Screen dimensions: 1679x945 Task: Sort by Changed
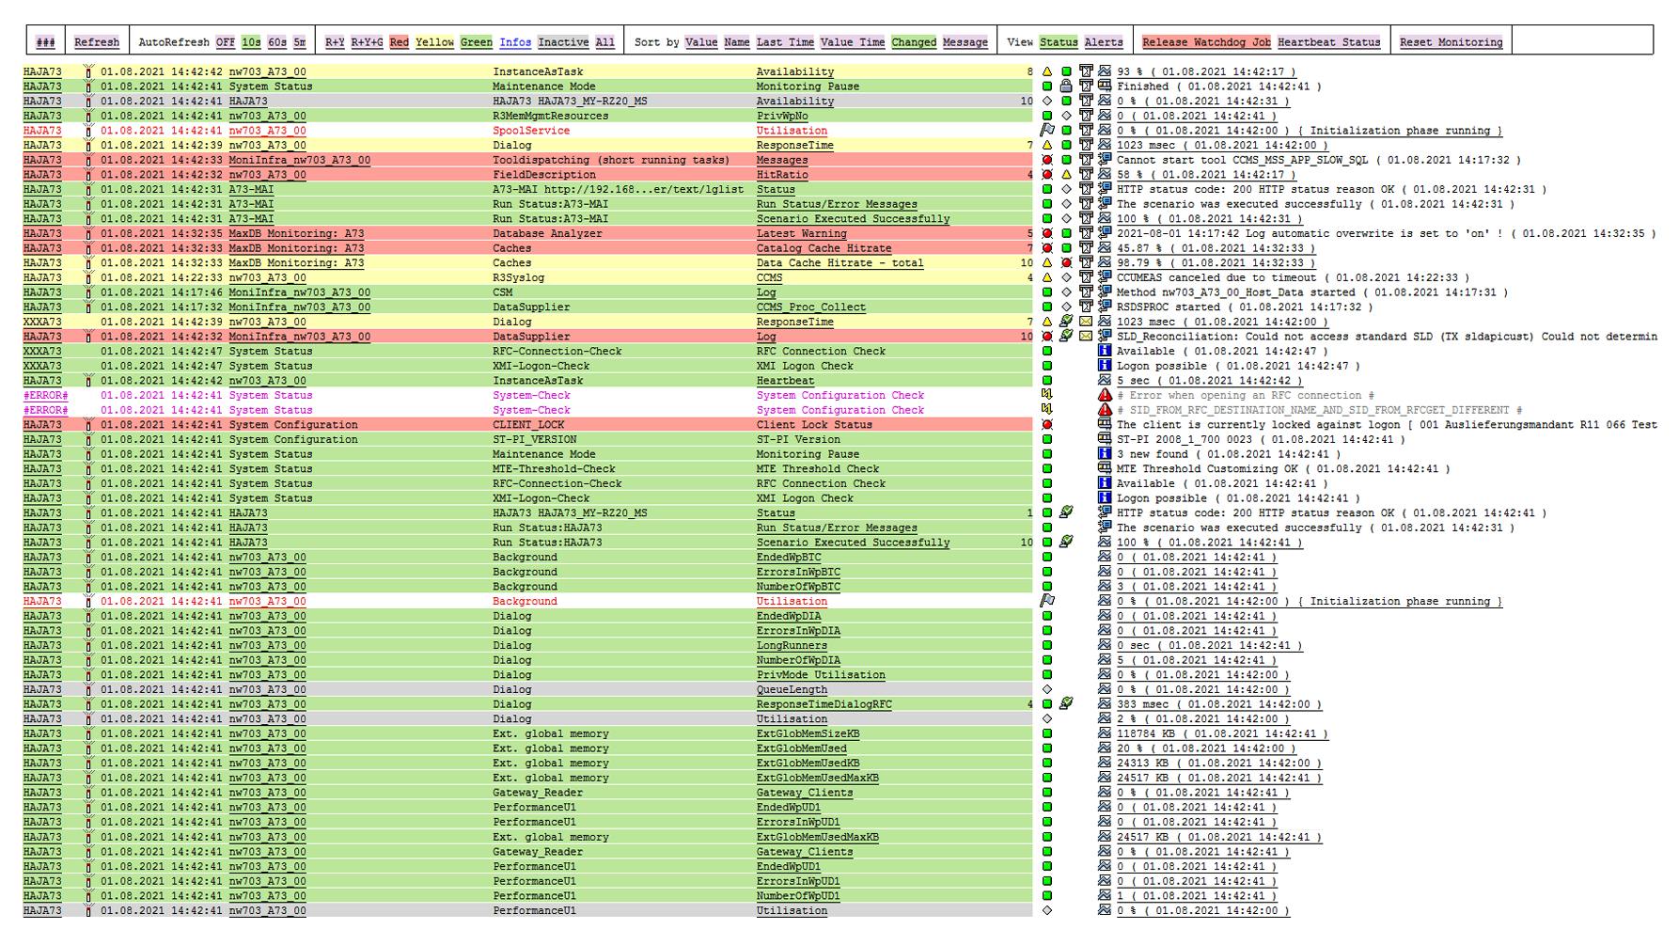coord(914,42)
